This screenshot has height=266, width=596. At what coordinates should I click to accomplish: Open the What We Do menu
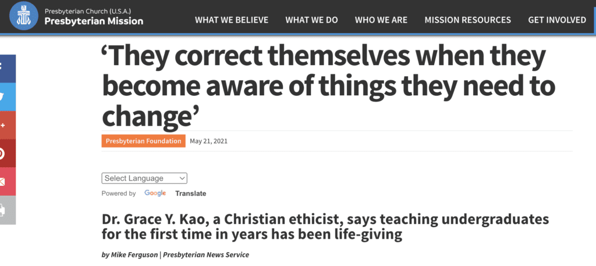coord(311,20)
